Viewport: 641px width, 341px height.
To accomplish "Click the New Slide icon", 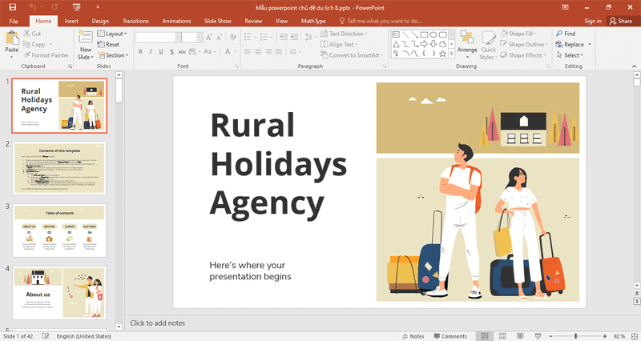I will (86, 37).
